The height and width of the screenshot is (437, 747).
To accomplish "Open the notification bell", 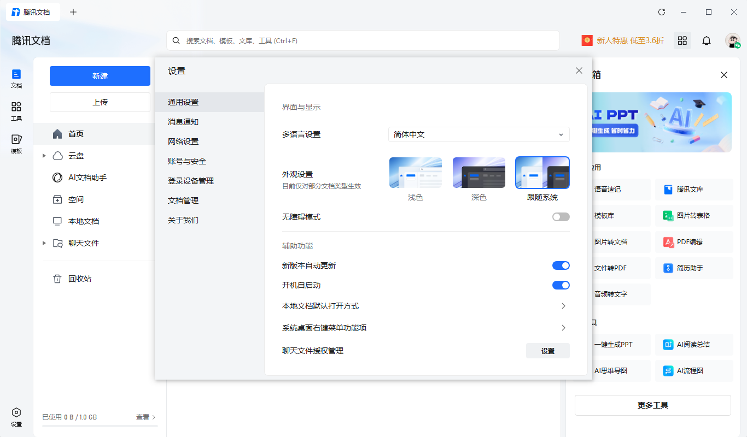I will pyautogui.click(x=707, y=40).
